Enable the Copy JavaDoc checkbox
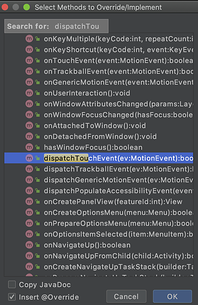This screenshot has height=305, width=198. [12, 285]
